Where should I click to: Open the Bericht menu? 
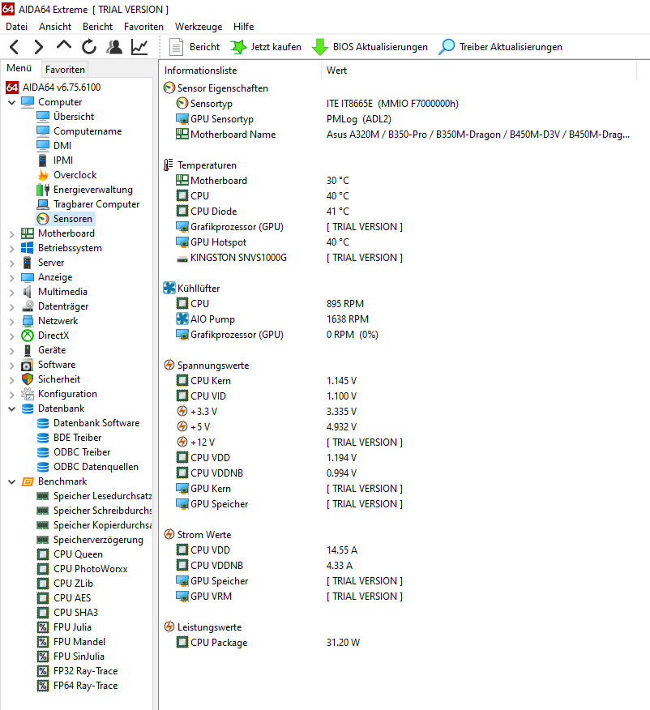[x=97, y=27]
